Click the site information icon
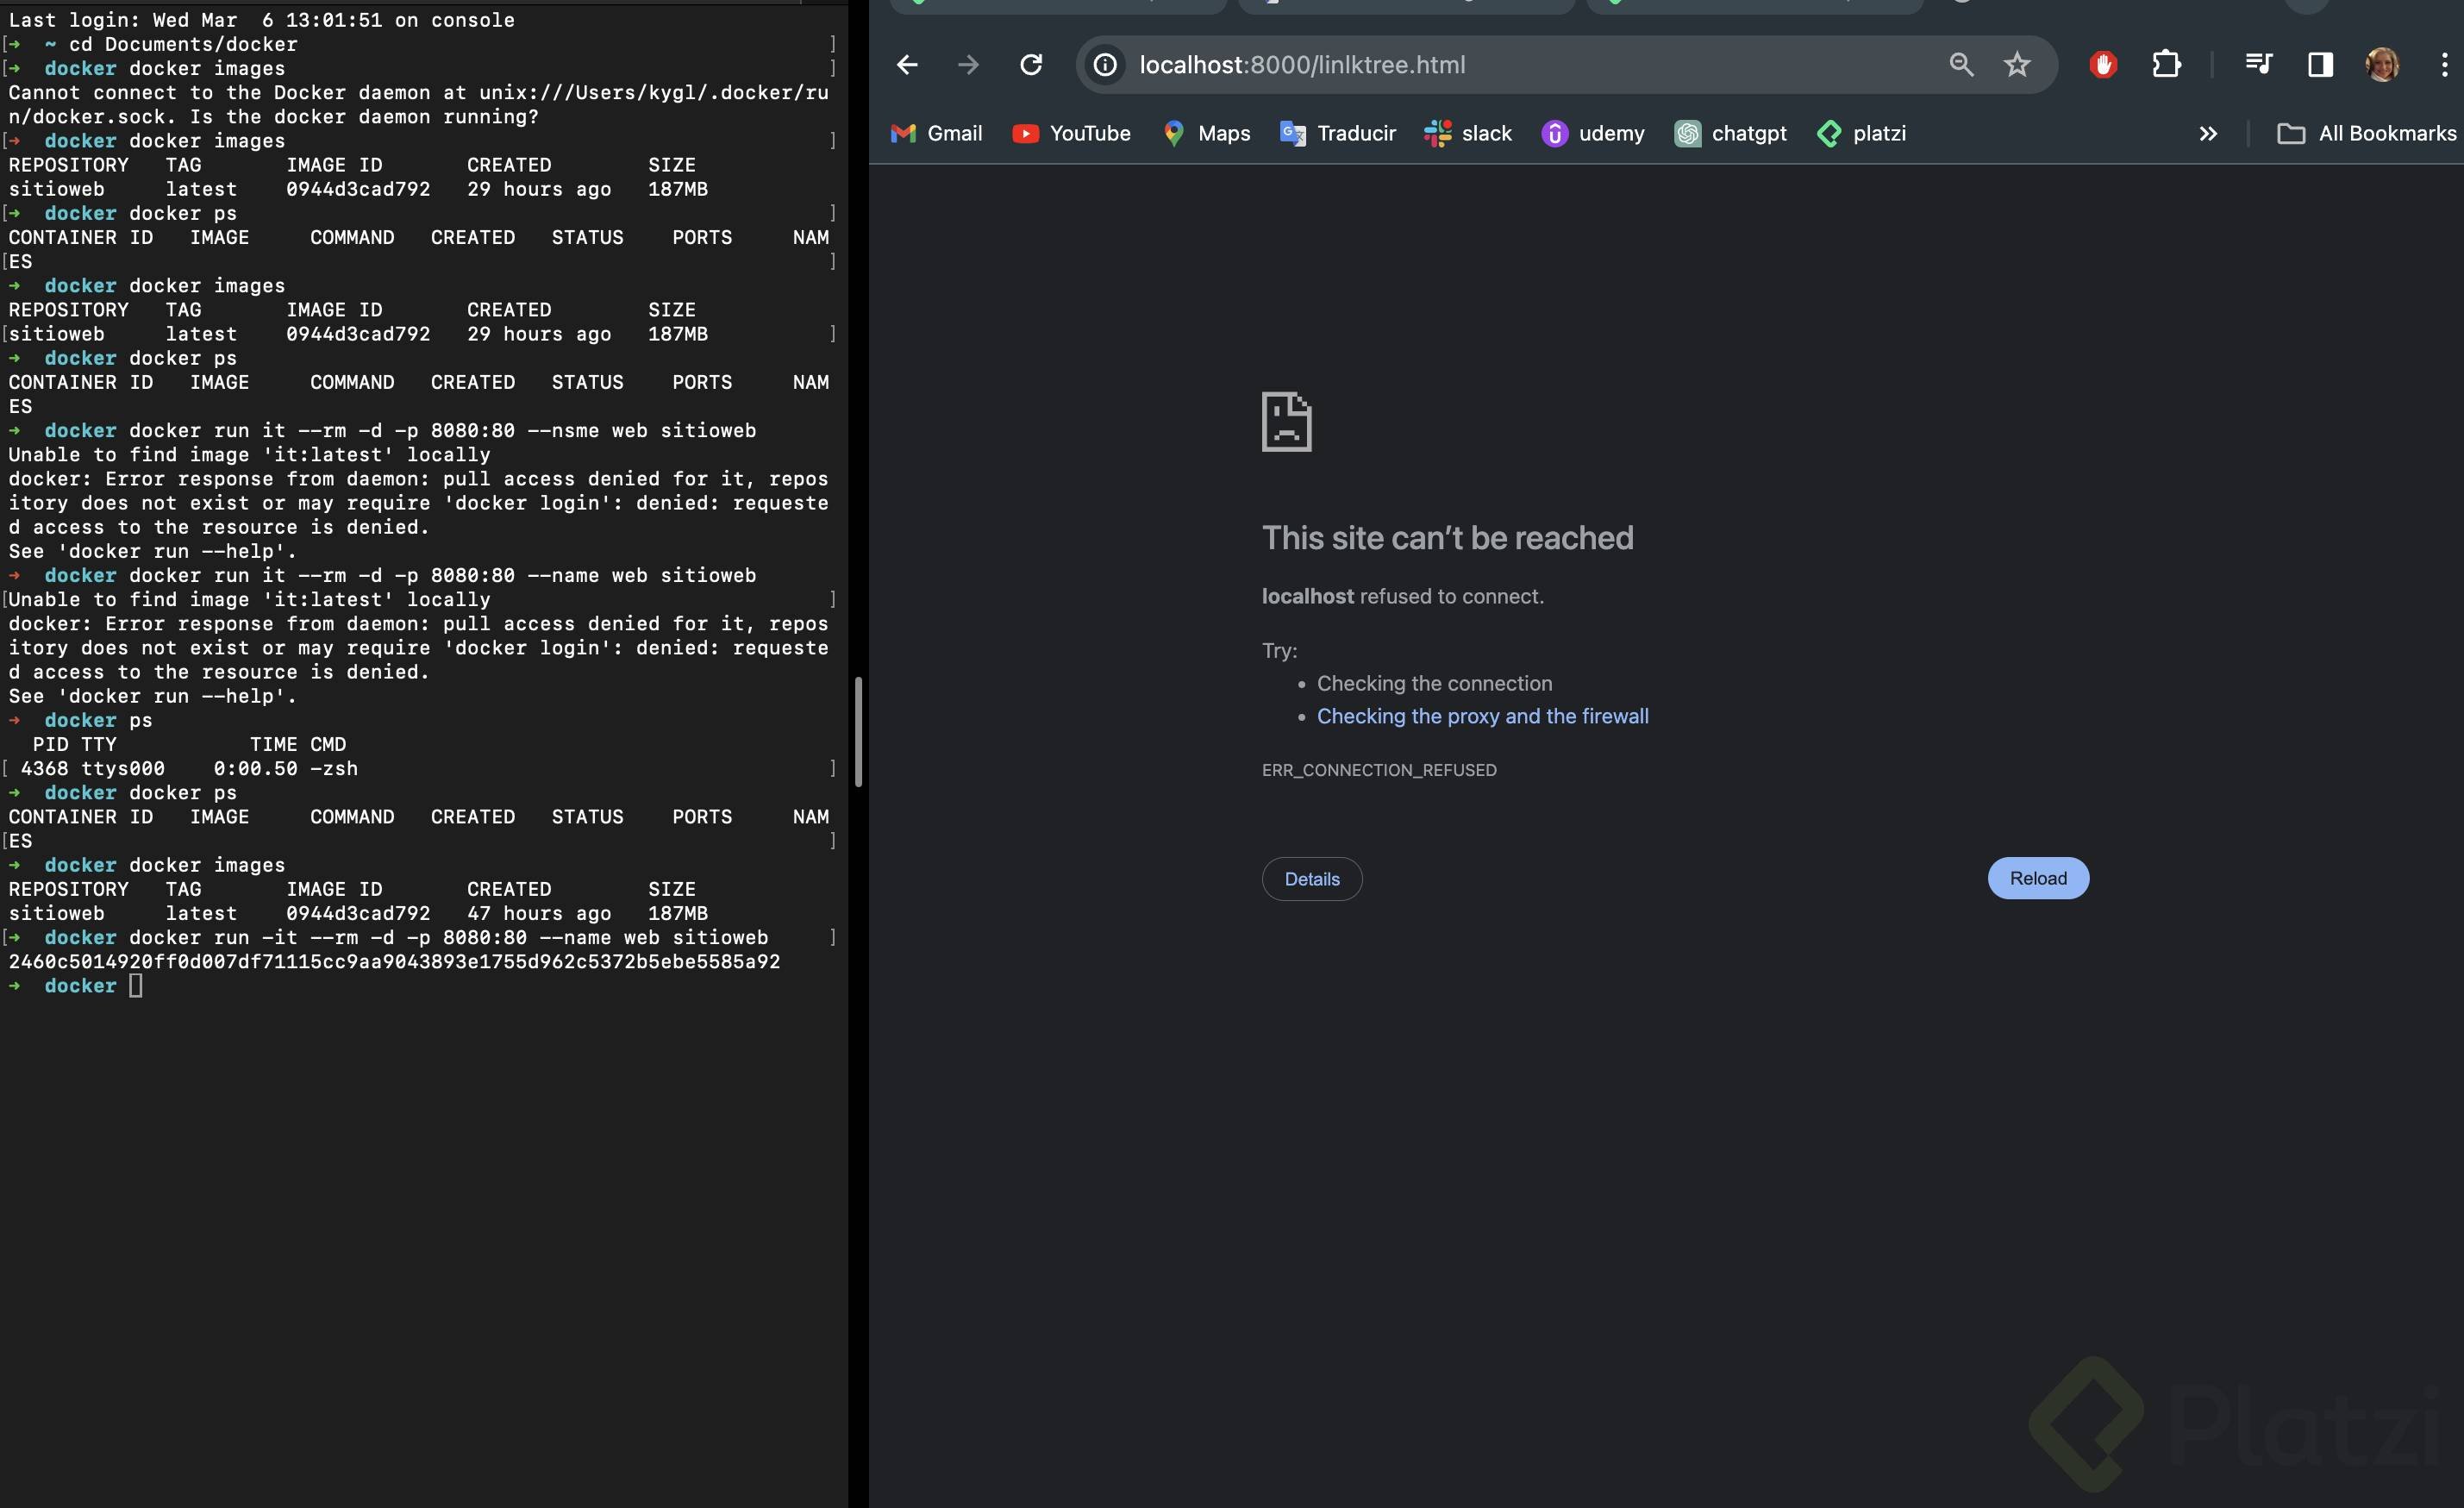Screen dimensions: 2464x1508 pos(1105,65)
